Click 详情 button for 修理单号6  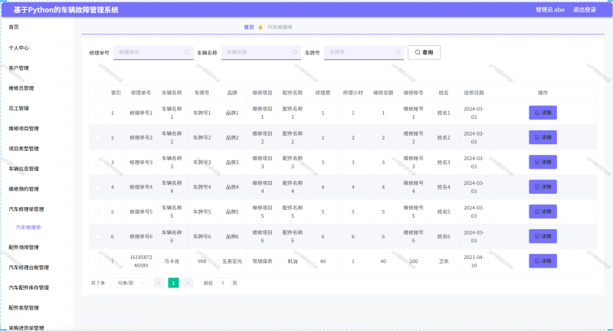(543, 236)
